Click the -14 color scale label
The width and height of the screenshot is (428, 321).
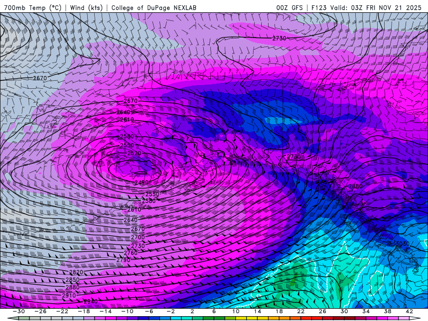(x=105, y=311)
